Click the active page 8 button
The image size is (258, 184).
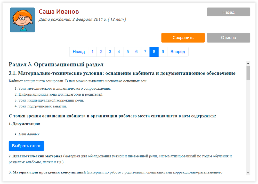[154, 52]
